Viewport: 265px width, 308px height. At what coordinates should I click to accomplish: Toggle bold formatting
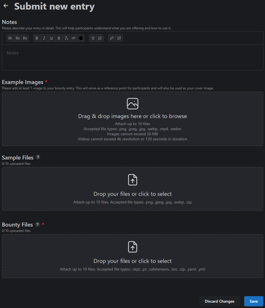37,38
